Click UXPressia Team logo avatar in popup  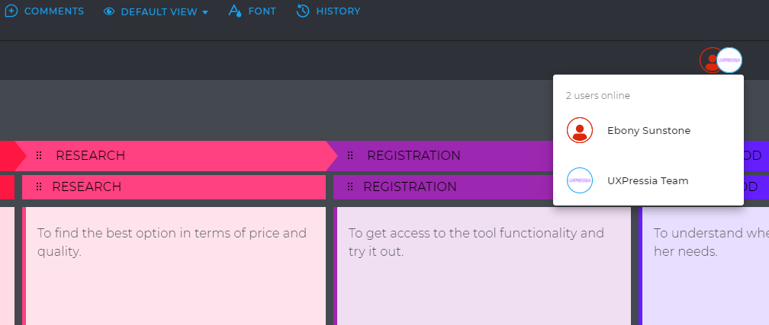(x=580, y=181)
